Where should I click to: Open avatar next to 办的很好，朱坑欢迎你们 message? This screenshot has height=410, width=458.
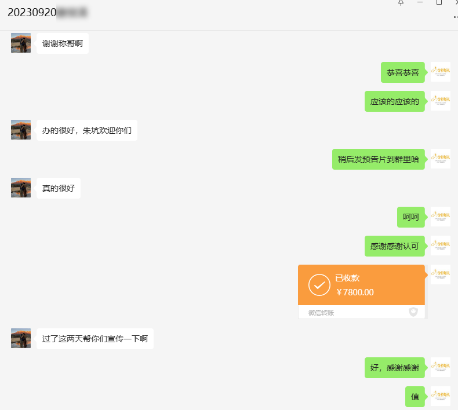tap(21, 130)
